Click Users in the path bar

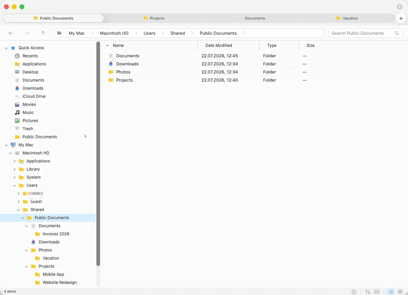point(150,33)
